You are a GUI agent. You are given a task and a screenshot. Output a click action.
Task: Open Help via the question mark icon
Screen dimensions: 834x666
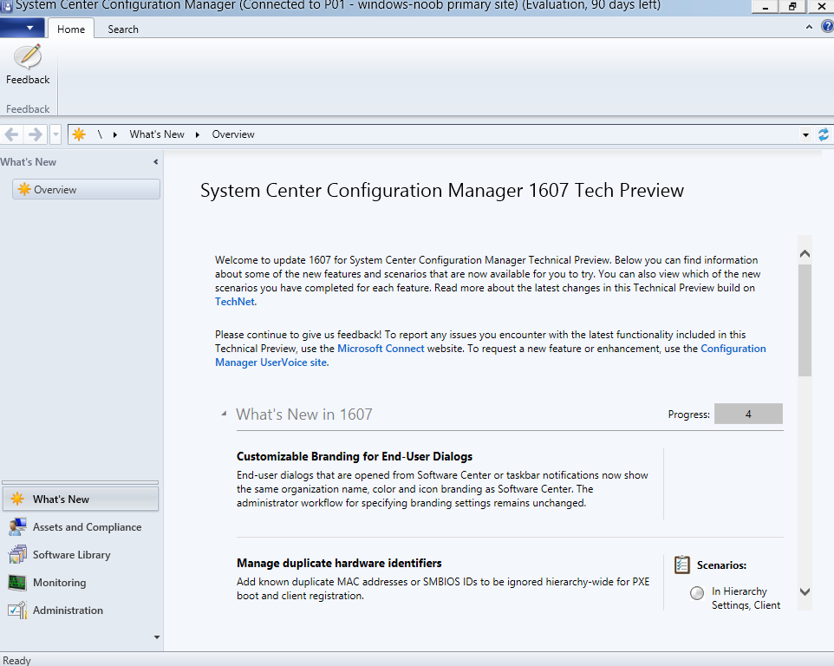coord(828,27)
